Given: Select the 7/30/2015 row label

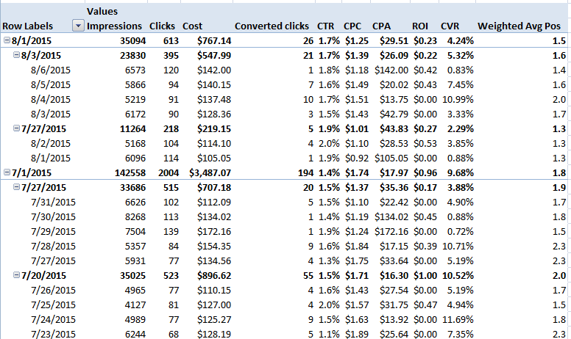Looking at the screenshot, I should pyautogui.click(x=53, y=216).
